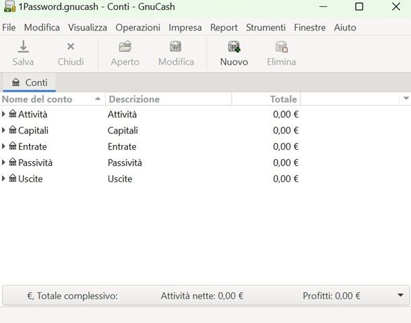Open the summary bar dropdown arrow
This screenshot has height=323, width=411.
point(400,295)
